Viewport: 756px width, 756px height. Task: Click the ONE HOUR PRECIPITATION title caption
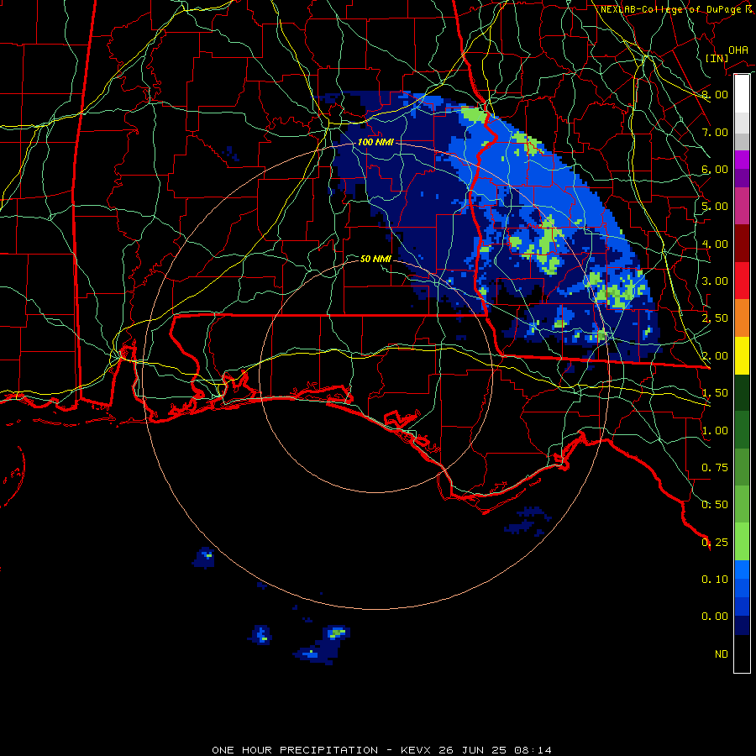click(x=381, y=750)
